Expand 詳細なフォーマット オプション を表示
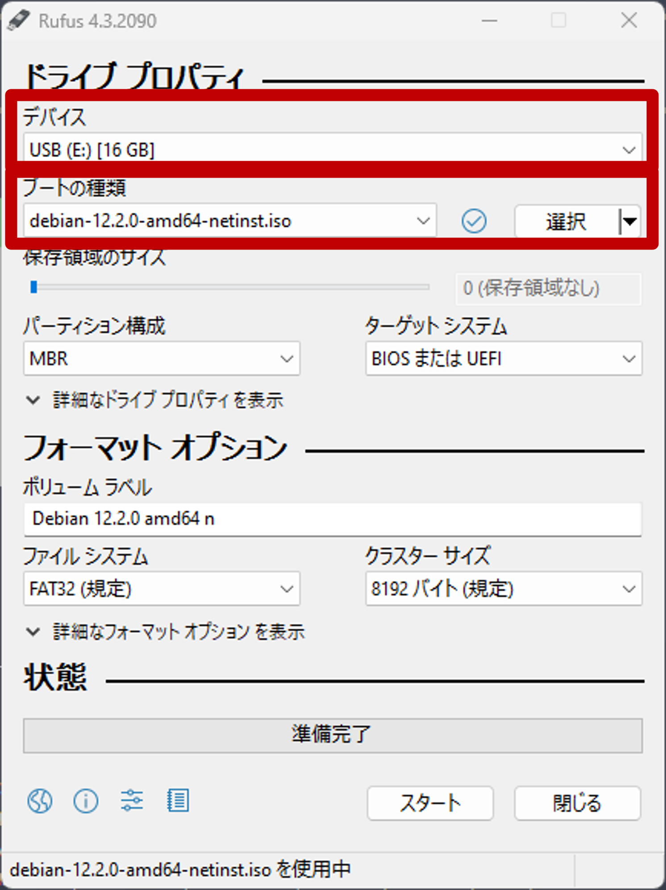Viewport: 666px width, 890px height. [165, 632]
